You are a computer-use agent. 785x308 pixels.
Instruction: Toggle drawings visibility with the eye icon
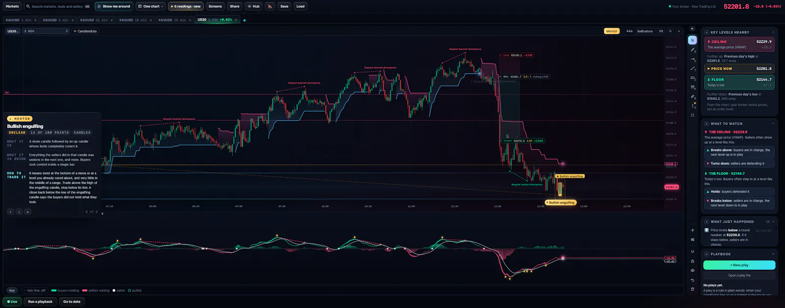(692, 270)
